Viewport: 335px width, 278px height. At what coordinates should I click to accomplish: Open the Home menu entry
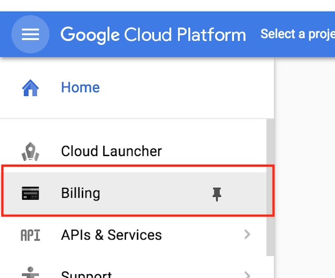click(x=80, y=87)
